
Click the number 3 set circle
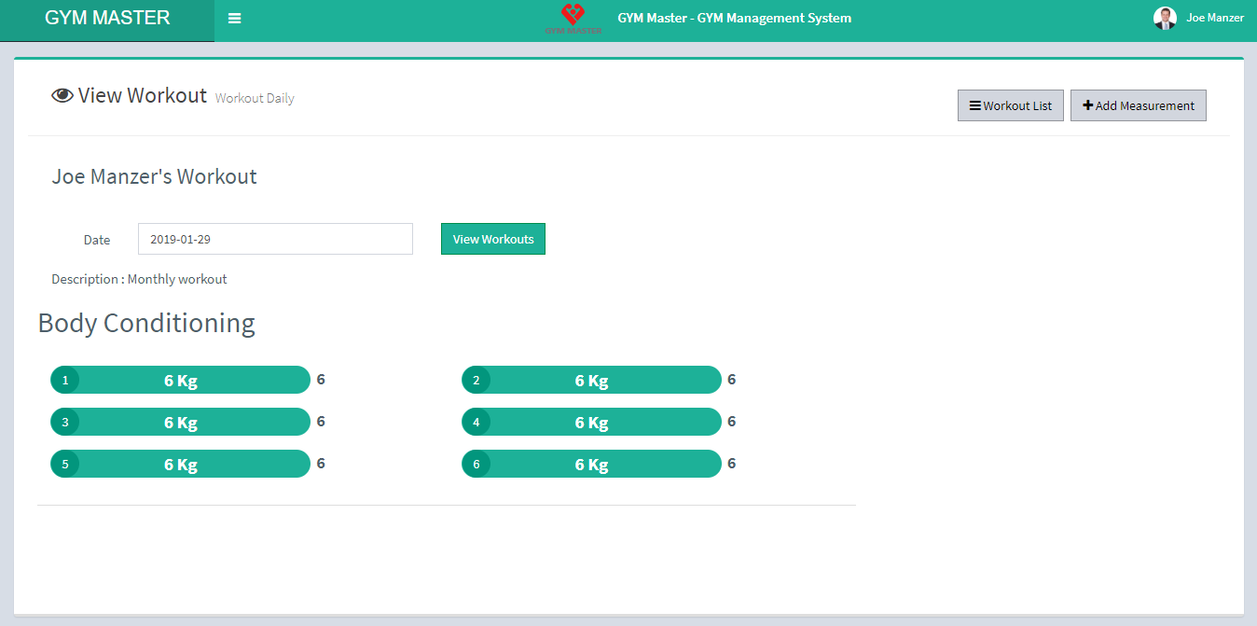(65, 423)
